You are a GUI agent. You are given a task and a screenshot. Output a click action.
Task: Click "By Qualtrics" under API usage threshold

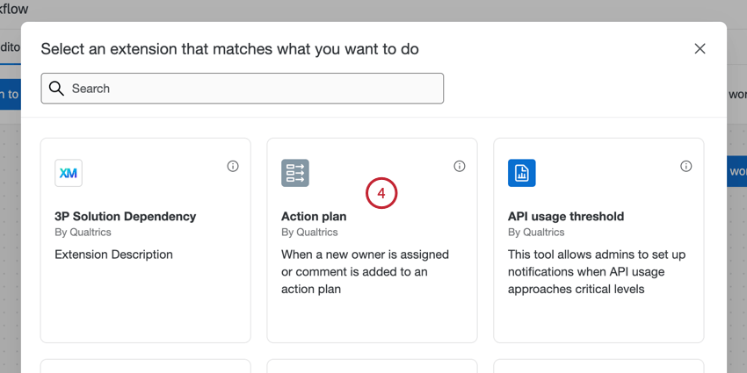[x=536, y=233]
